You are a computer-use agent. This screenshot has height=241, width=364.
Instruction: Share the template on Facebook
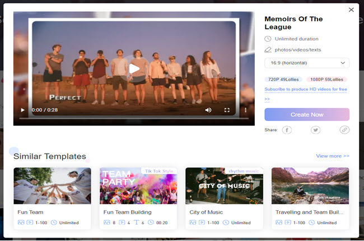[x=287, y=130]
